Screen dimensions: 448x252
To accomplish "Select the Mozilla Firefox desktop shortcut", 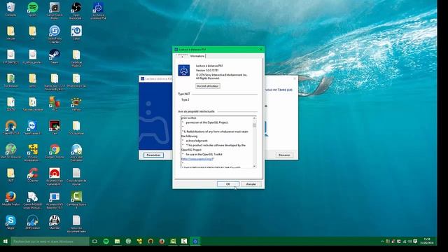I will 10,199.
